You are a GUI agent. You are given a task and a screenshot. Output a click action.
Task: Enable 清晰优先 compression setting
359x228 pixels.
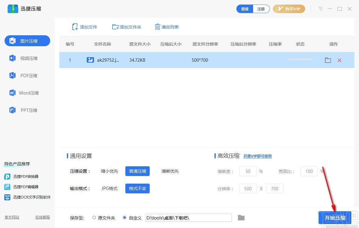(170, 171)
